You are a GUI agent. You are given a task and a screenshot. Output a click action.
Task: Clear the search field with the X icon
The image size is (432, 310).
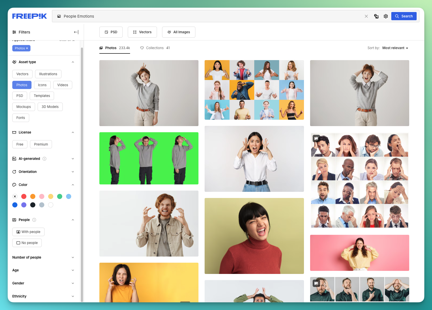(x=366, y=16)
